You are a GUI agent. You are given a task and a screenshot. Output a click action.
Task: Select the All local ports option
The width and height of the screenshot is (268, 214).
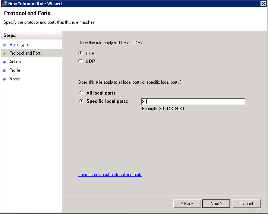82,93
